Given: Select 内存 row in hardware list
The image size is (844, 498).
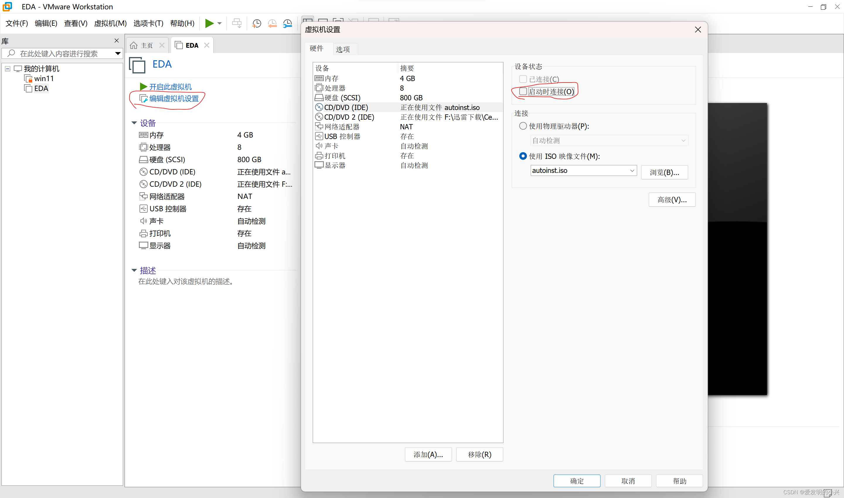Looking at the screenshot, I should (x=408, y=78).
